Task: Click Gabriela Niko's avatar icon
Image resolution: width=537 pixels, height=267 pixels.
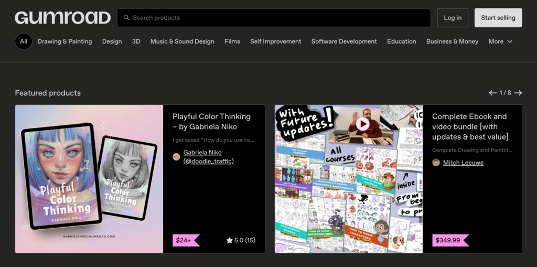Action: (x=176, y=157)
